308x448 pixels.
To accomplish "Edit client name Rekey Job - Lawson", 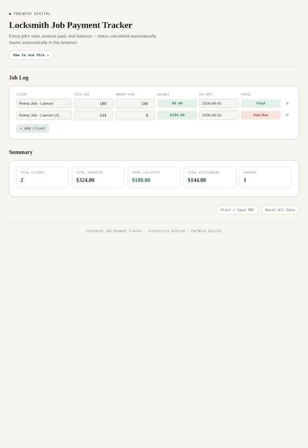I will coord(44,103).
